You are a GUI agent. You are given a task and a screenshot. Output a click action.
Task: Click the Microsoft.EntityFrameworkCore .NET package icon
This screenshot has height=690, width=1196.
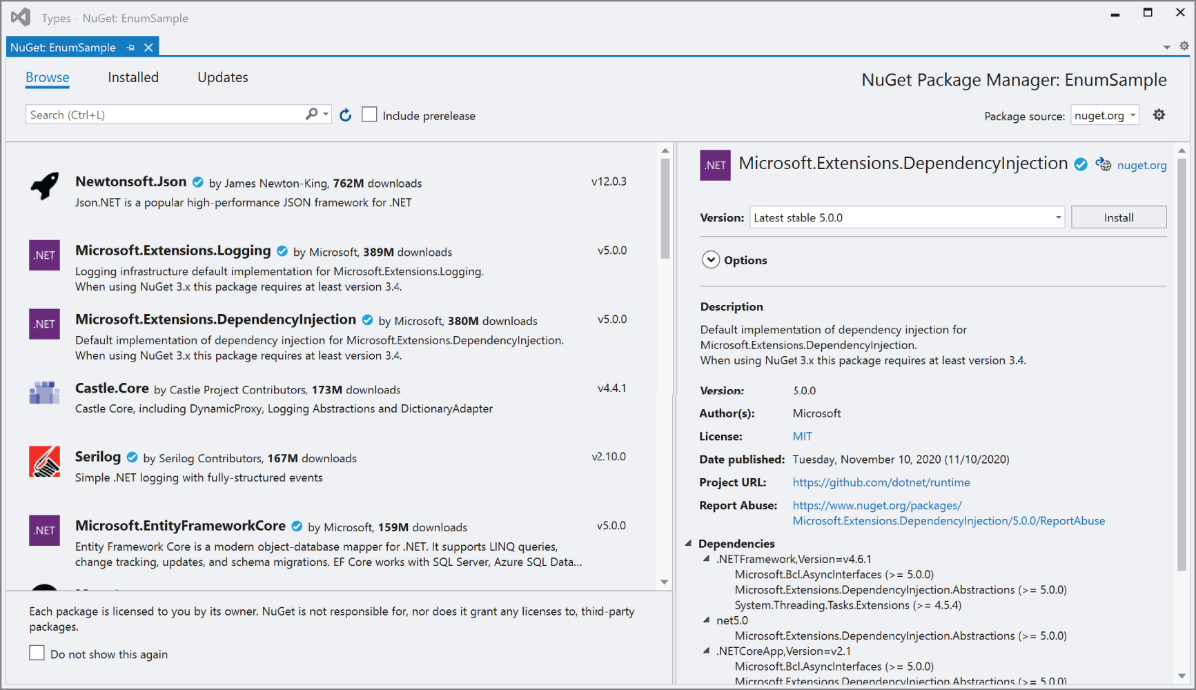[44, 530]
